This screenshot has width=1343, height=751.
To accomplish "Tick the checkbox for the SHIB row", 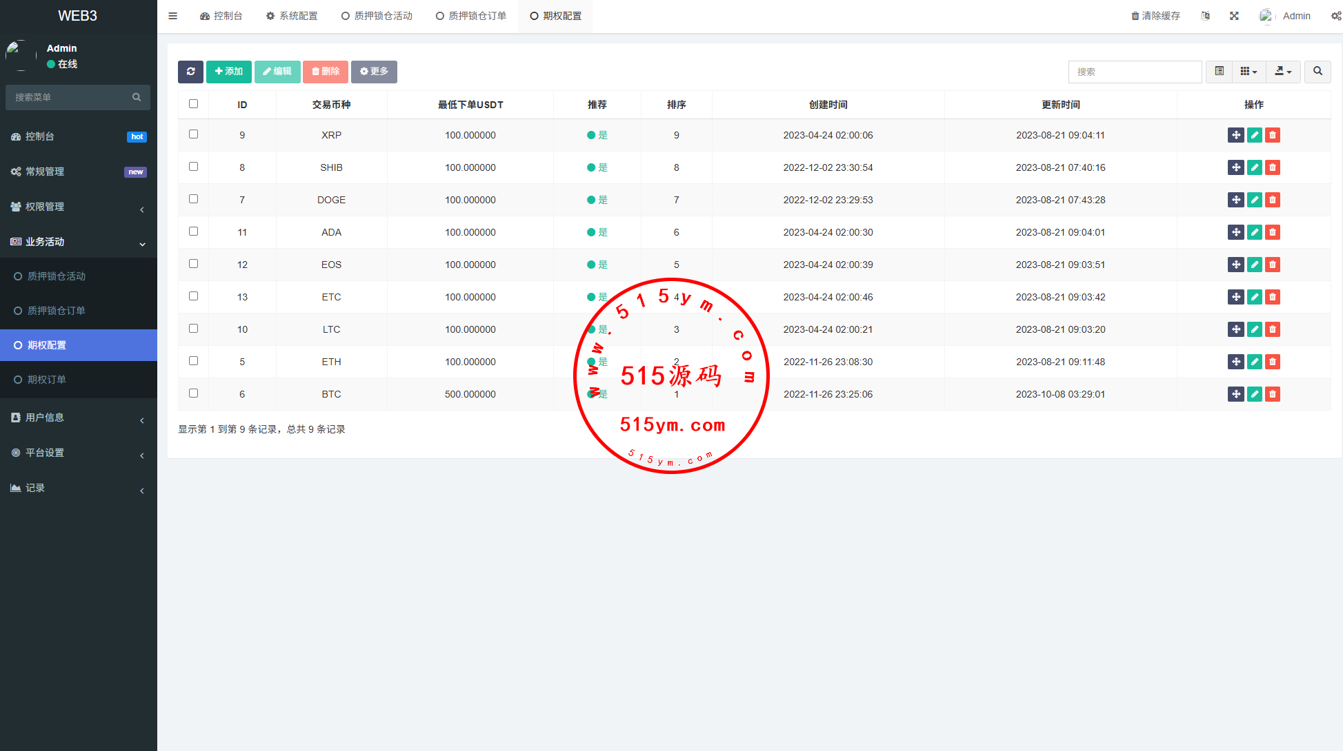I will 193,167.
